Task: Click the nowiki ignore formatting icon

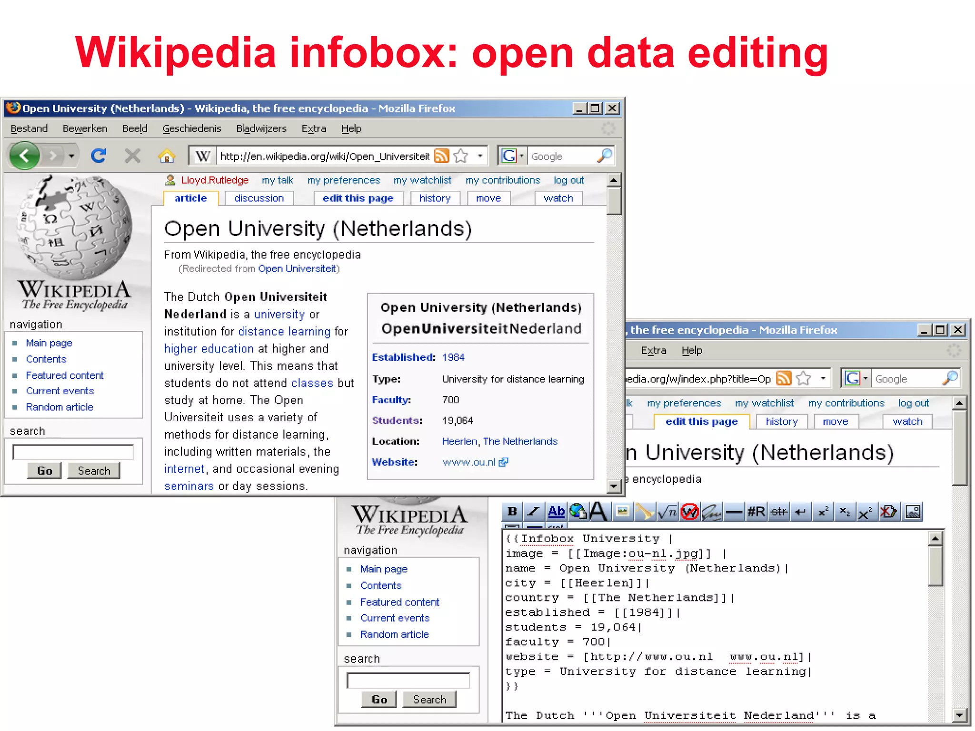Action: [x=689, y=512]
